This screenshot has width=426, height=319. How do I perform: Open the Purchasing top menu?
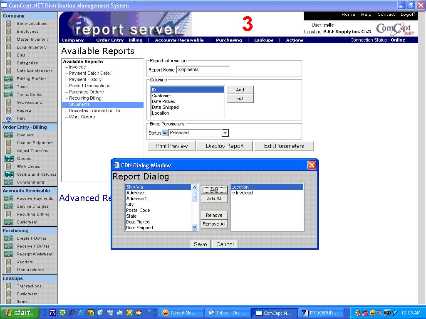tap(228, 40)
